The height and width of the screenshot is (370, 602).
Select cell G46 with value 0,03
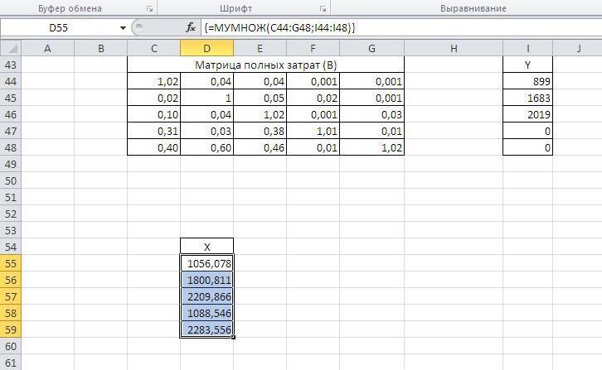coord(371,114)
